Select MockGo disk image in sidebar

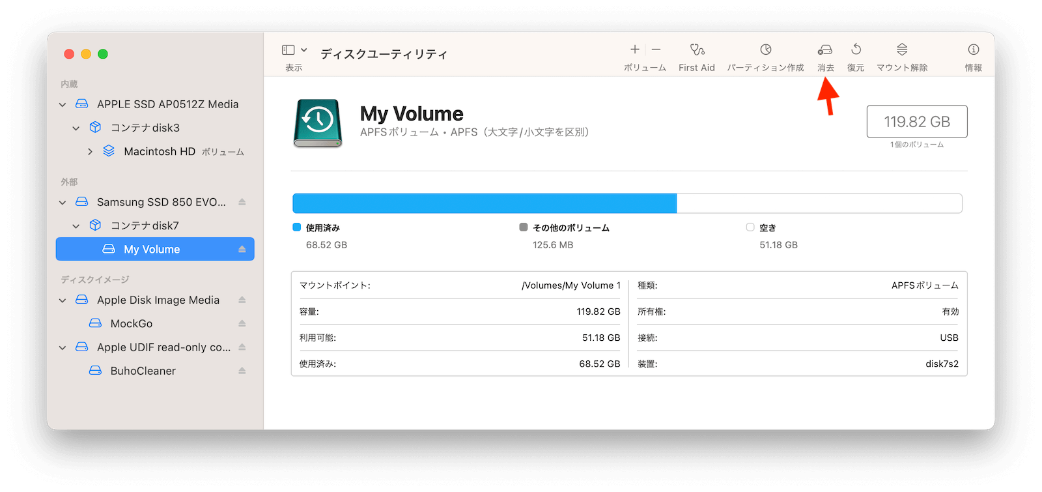(x=155, y=323)
